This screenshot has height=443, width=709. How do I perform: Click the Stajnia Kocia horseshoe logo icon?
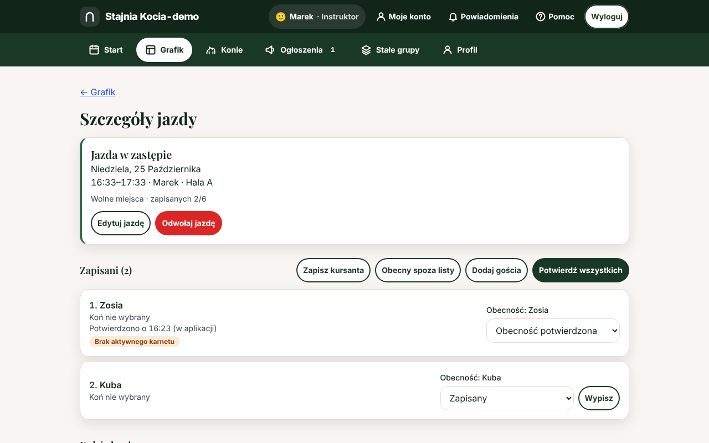(x=90, y=17)
